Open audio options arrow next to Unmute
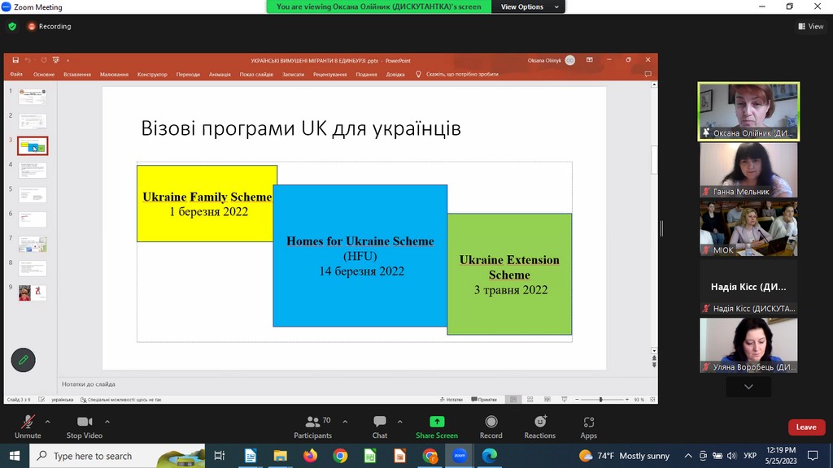Image resolution: width=833 pixels, height=468 pixels. click(x=47, y=422)
